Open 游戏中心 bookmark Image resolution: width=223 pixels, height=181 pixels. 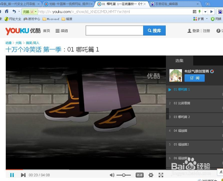pos(32,19)
